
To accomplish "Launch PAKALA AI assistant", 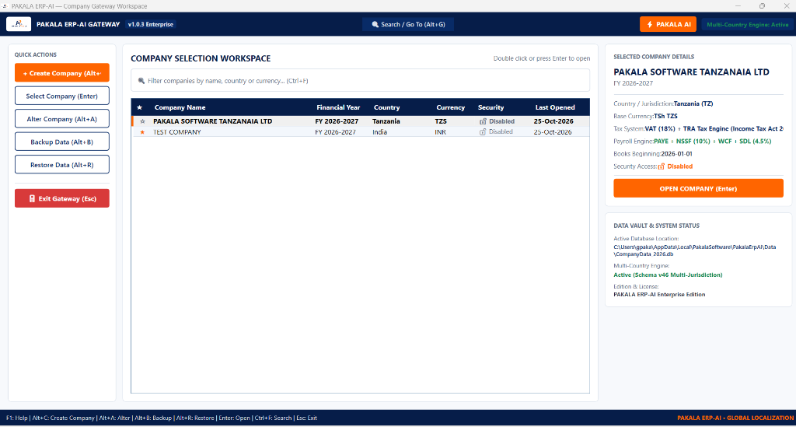I will [x=668, y=24].
